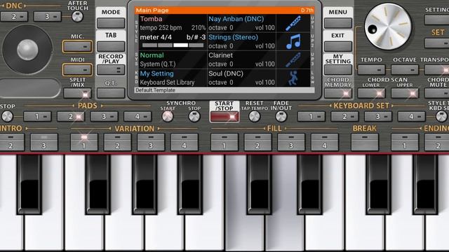Select the Tomba style name on the display
This screenshot has width=449, height=252.
point(151,19)
